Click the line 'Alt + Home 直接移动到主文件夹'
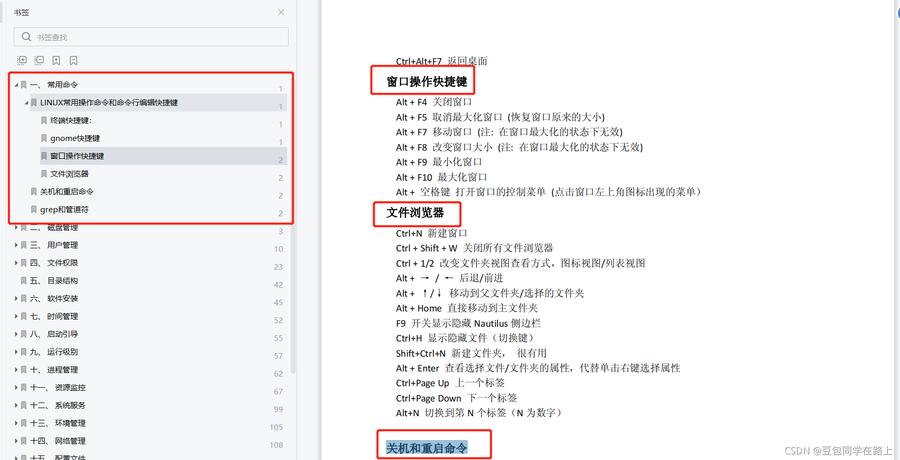The height and width of the screenshot is (460, 900). [467, 308]
